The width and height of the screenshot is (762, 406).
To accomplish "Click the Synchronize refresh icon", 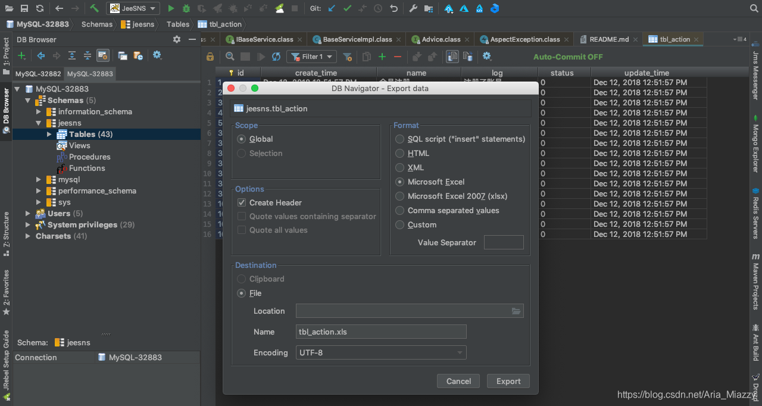I will point(39,8).
